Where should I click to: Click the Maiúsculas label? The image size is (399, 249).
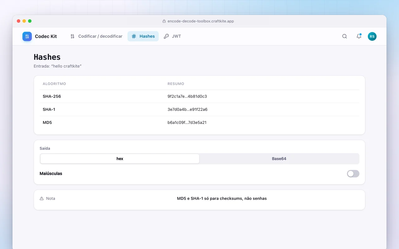[51, 174]
